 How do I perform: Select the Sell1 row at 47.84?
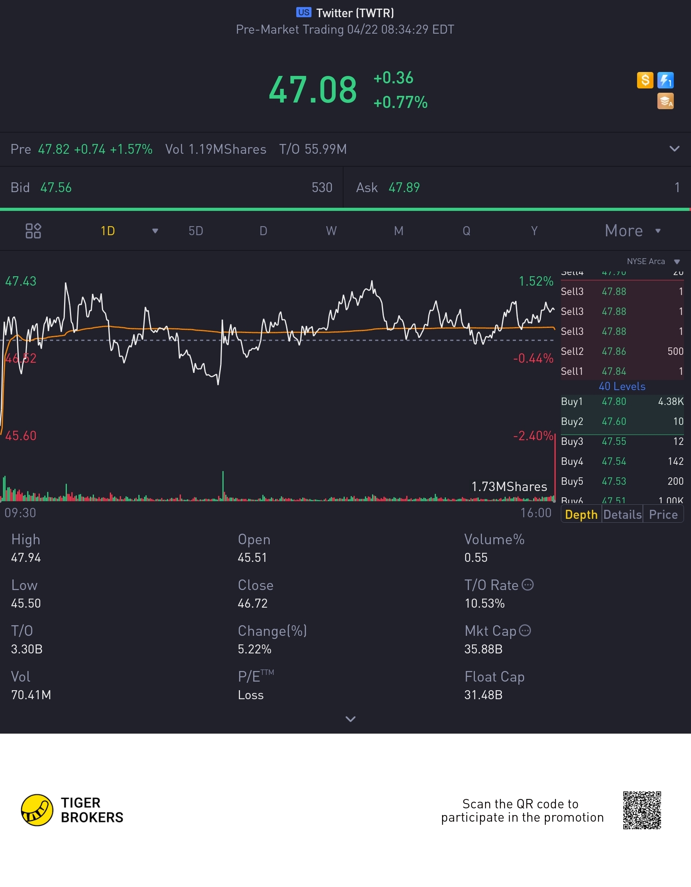coord(622,371)
